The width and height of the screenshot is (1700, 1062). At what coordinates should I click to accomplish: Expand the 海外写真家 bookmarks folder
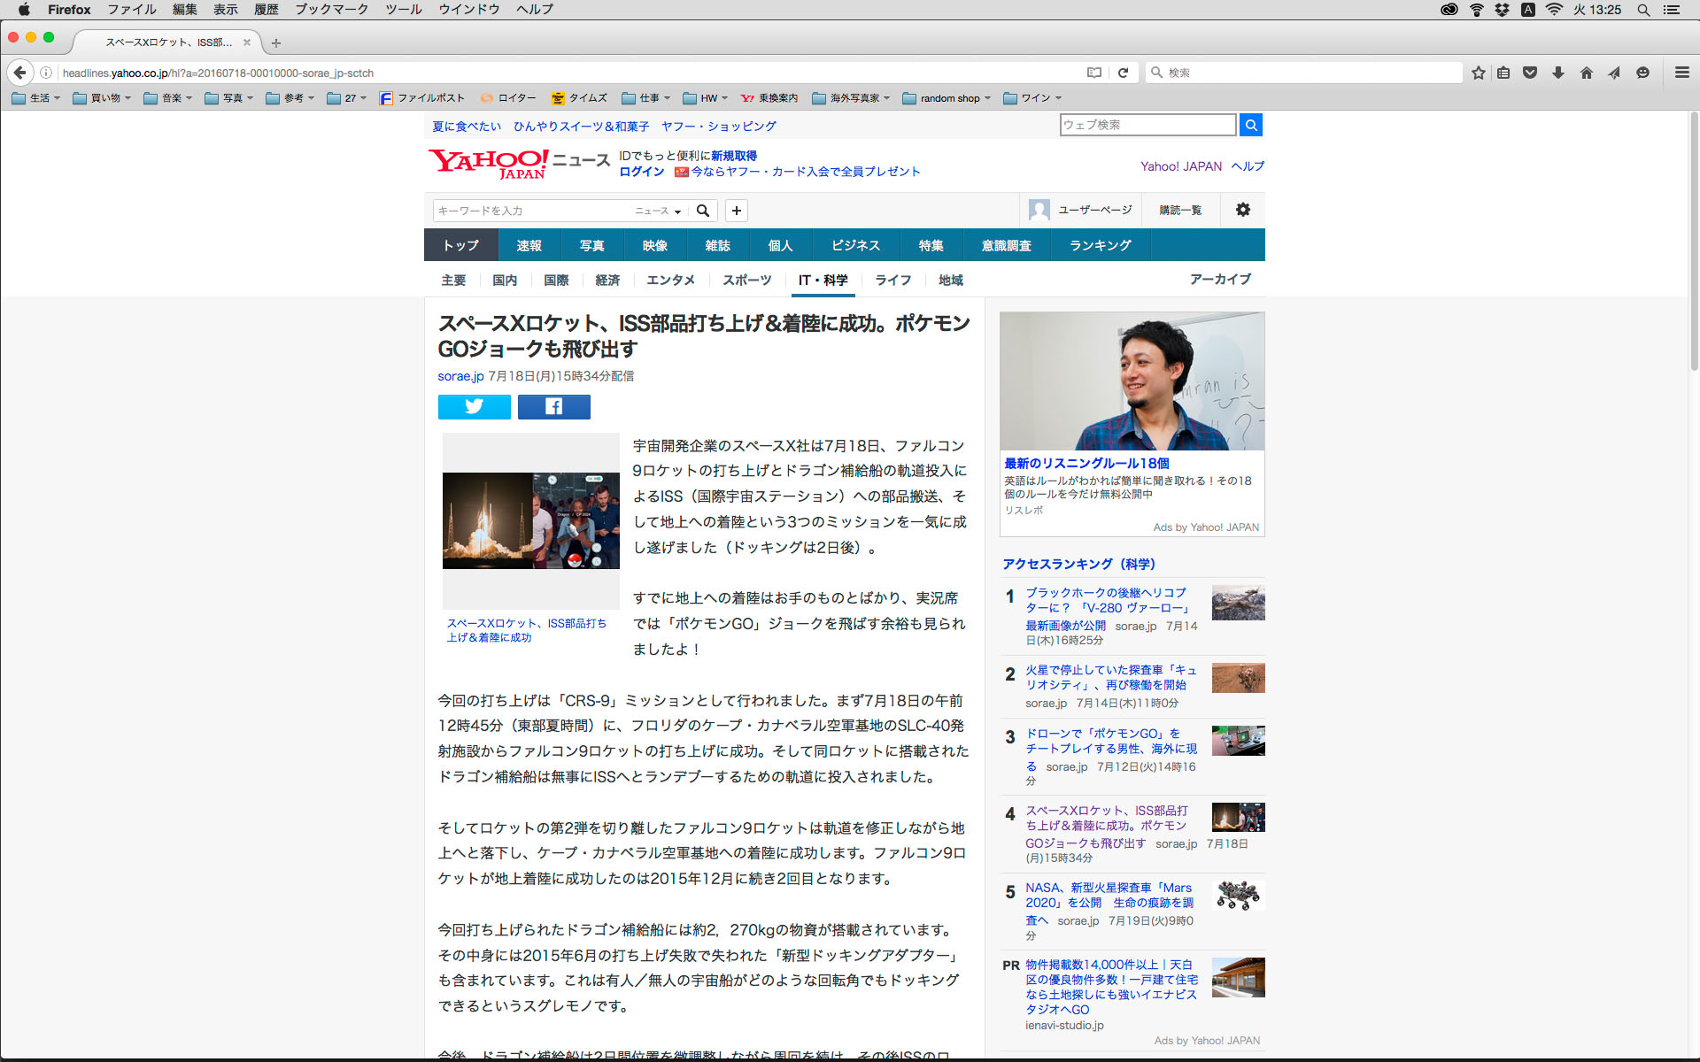850,98
